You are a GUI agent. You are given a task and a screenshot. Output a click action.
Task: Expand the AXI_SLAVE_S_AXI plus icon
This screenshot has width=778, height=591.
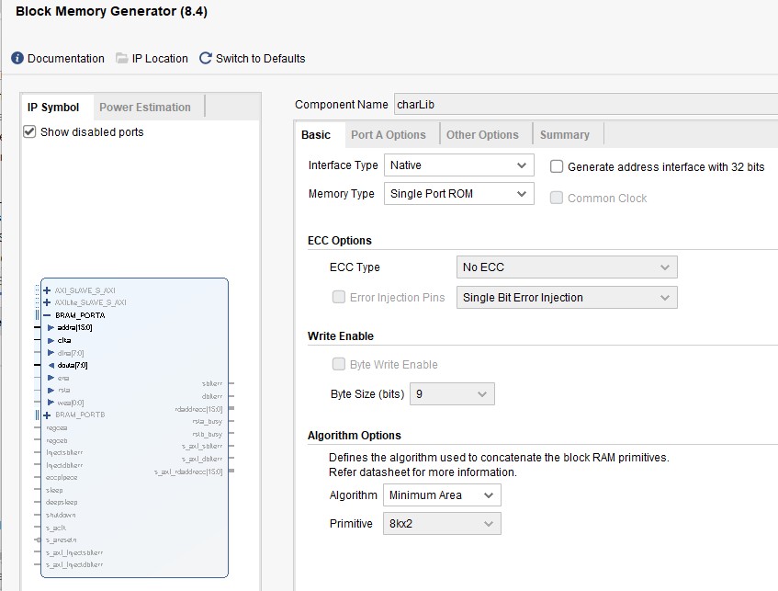pyautogui.click(x=47, y=290)
